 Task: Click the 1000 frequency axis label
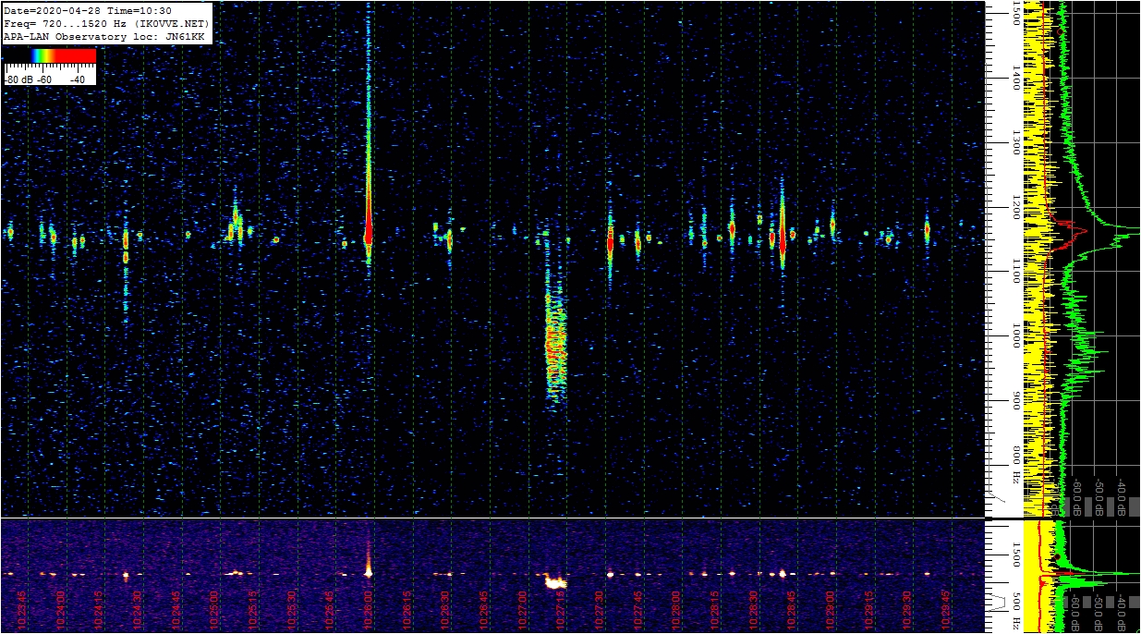pos(1016,335)
